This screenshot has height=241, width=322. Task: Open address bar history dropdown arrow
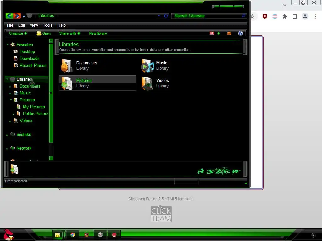(x=159, y=16)
